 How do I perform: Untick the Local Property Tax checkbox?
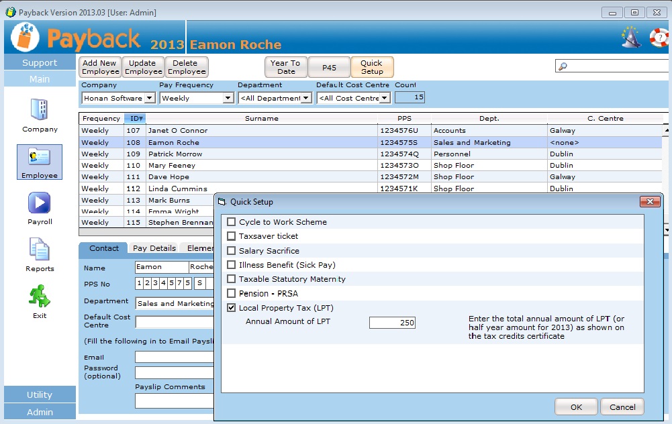pos(232,308)
